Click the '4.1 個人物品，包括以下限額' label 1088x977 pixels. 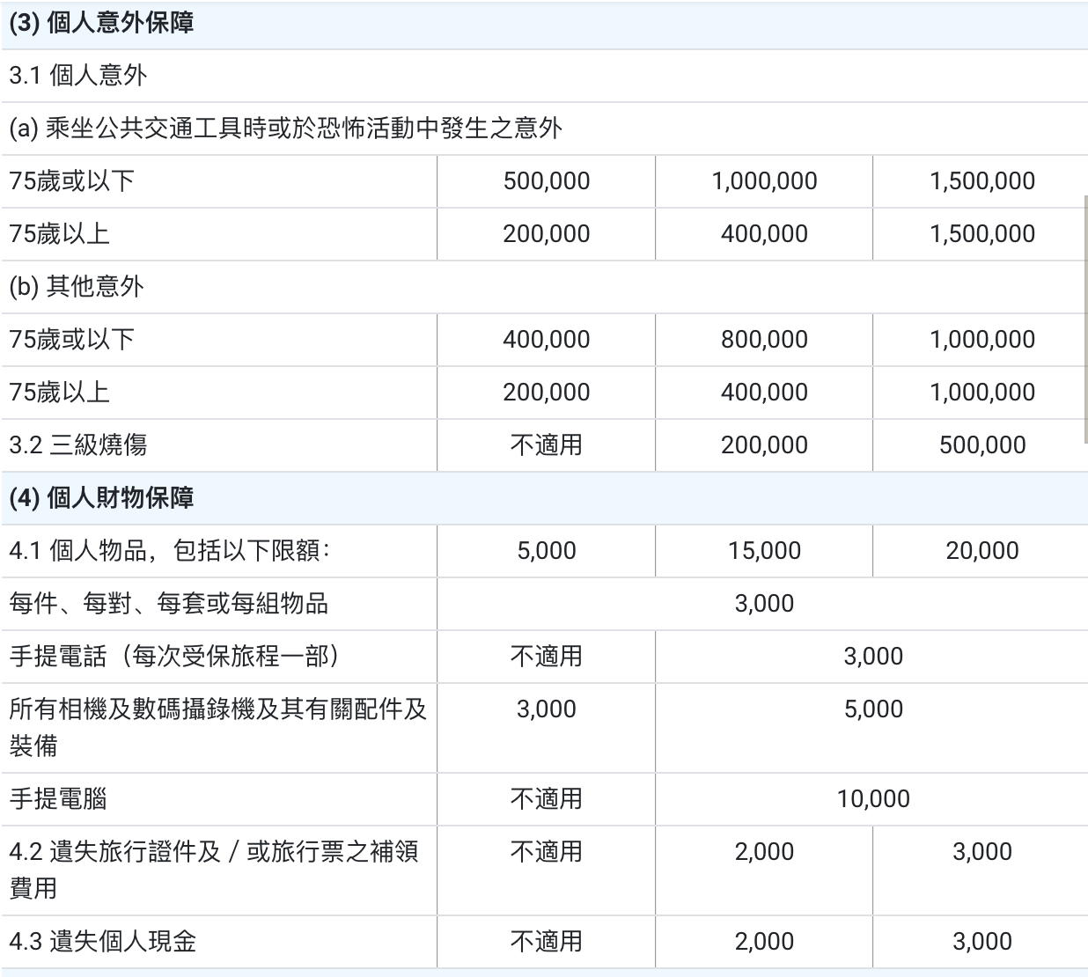coord(169,551)
